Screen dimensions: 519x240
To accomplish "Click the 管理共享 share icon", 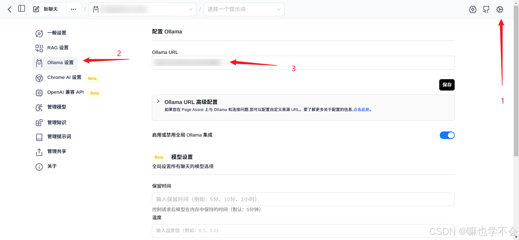I will coord(39,152).
